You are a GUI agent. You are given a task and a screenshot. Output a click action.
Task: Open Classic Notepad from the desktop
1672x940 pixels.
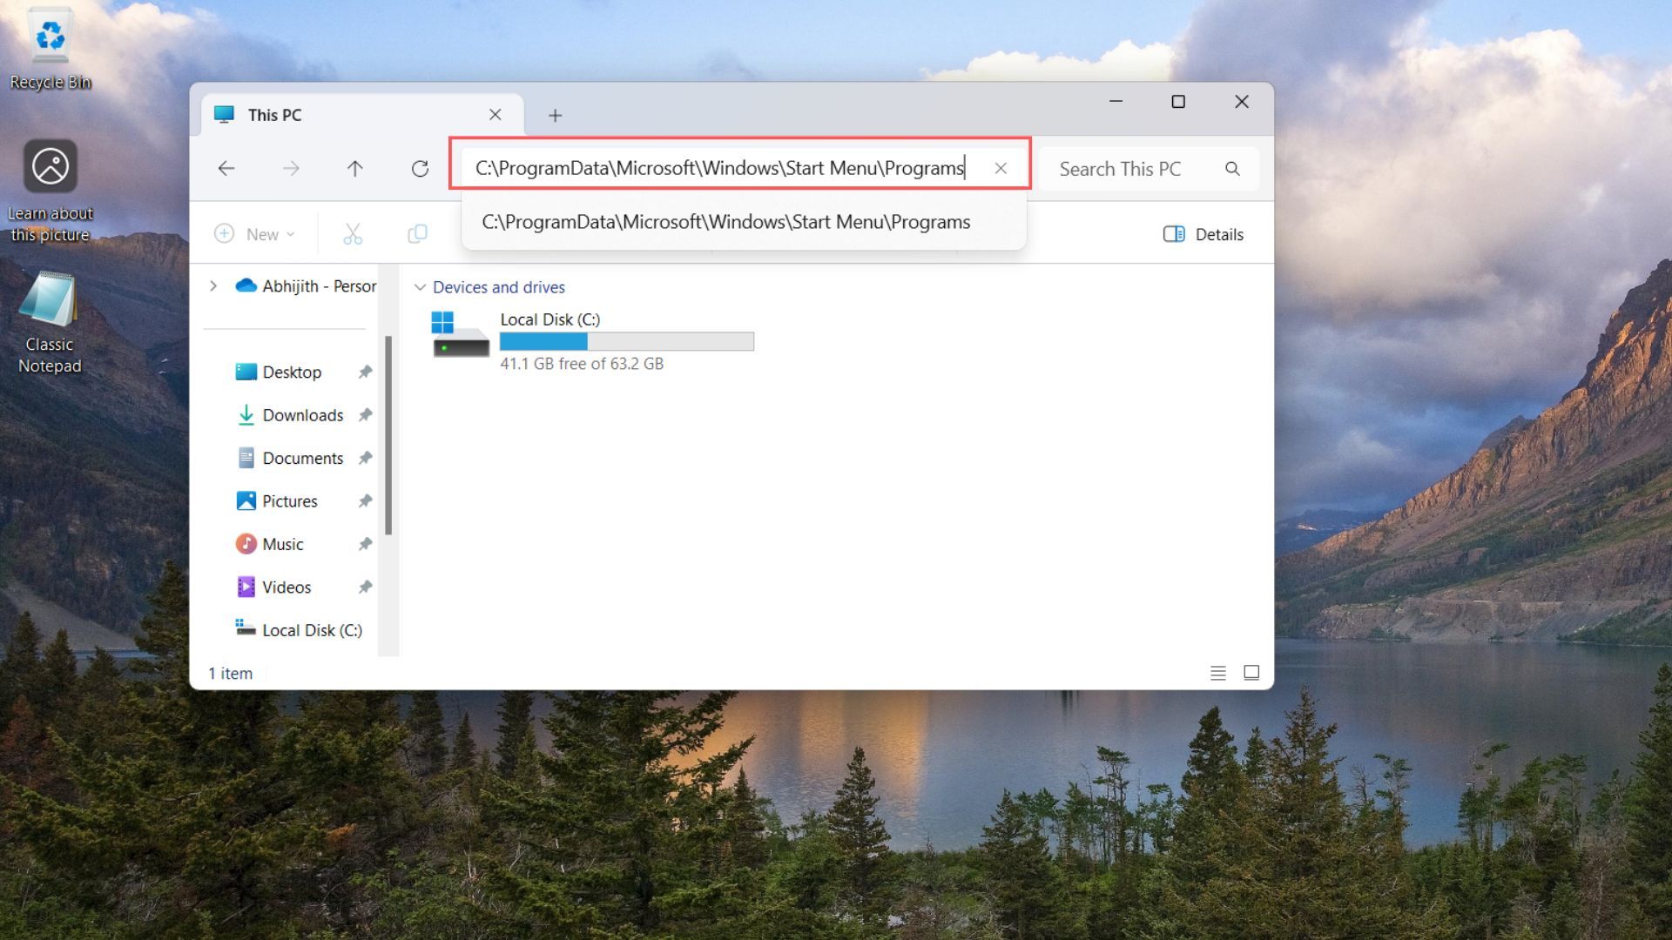50,305
